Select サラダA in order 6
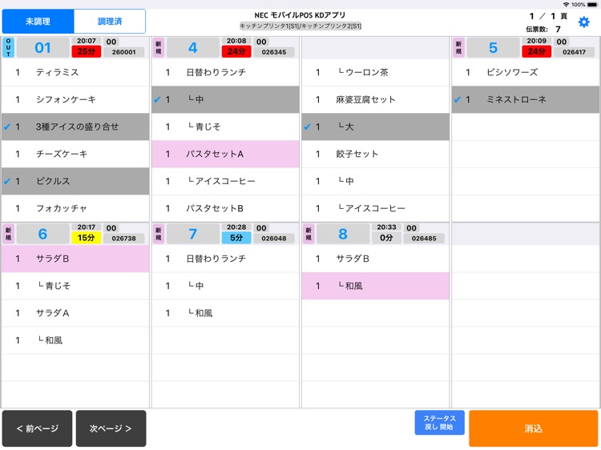The height and width of the screenshot is (450, 601). (75, 313)
